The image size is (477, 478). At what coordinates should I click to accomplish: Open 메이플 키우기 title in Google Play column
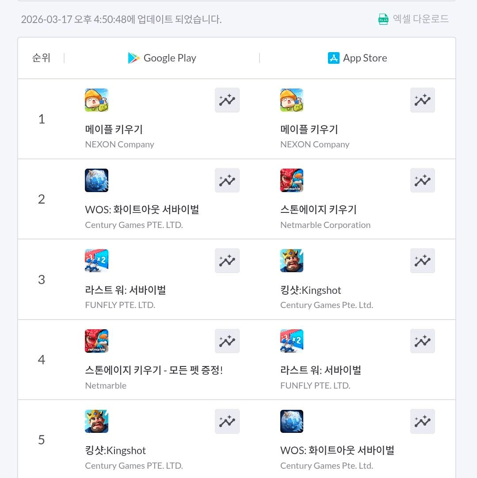pyautogui.click(x=114, y=130)
